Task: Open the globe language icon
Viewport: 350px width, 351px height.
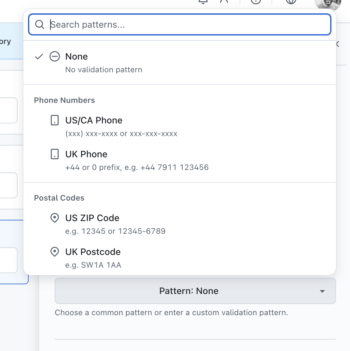Action: pos(291,2)
